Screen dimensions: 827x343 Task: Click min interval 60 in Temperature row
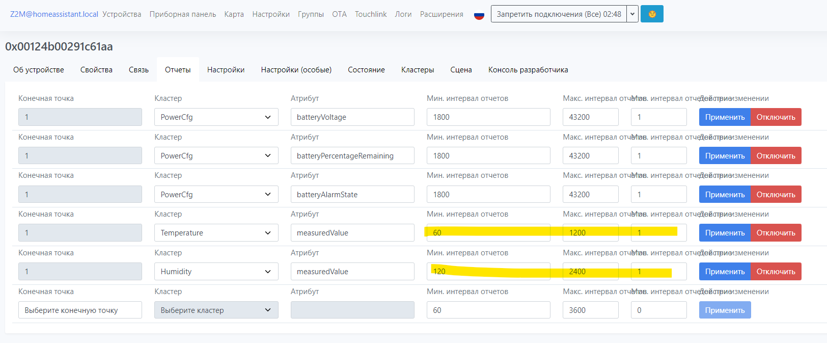pyautogui.click(x=488, y=233)
